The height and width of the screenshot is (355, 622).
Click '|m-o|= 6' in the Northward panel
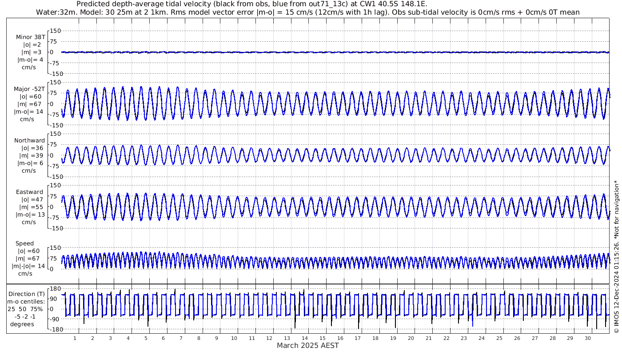[x=30, y=163]
